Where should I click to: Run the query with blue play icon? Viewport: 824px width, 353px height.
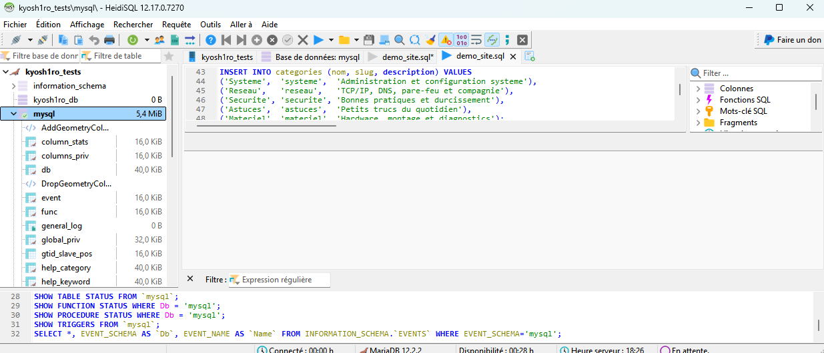(x=318, y=40)
